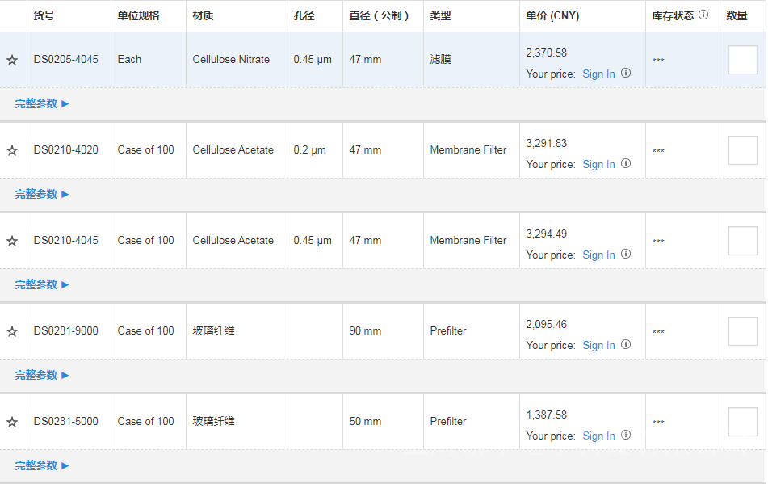768x484 pixels.
Task: Select quantity input for DS0281-5000
Action: coord(742,422)
